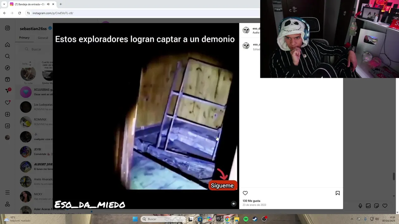Image resolution: width=399 pixels, height=224 pixels.
Task: Open File Explorer from the taskbar
Action: [x=237, y=219]
